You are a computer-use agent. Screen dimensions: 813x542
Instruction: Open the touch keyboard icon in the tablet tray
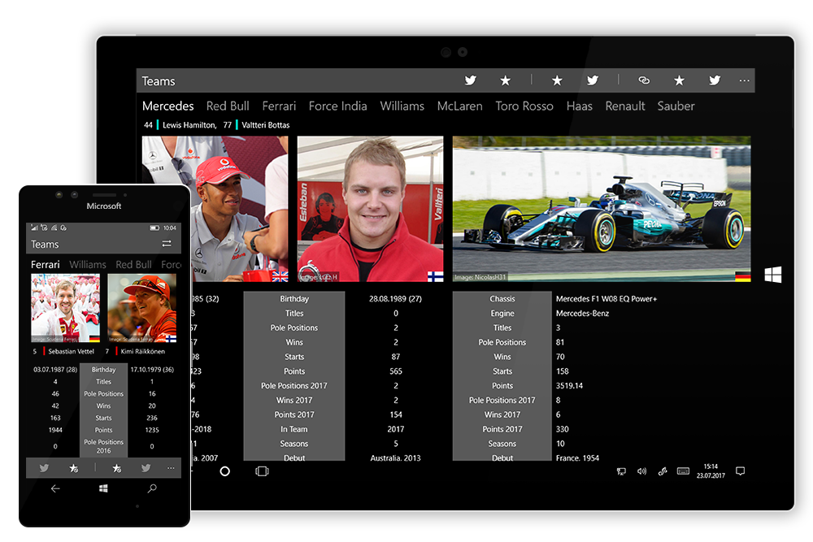684,471
